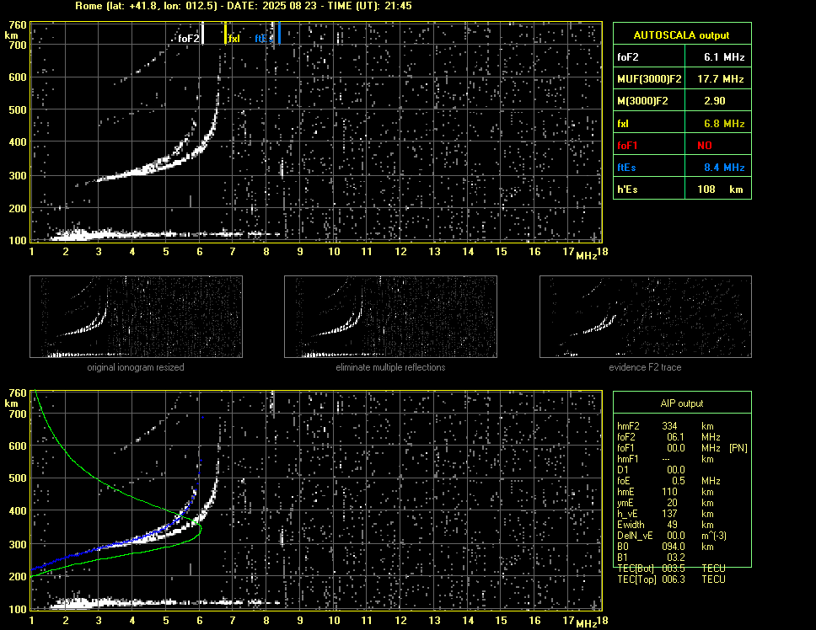Select value '17.7 MHz'
Screen dimensions: 816x630
pos(721,79)
